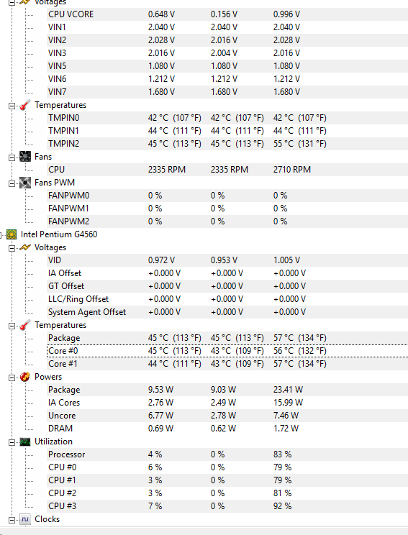Collapse the Fans PWM section
This screenshot has width=408, height=535.
tap(12, 183)
